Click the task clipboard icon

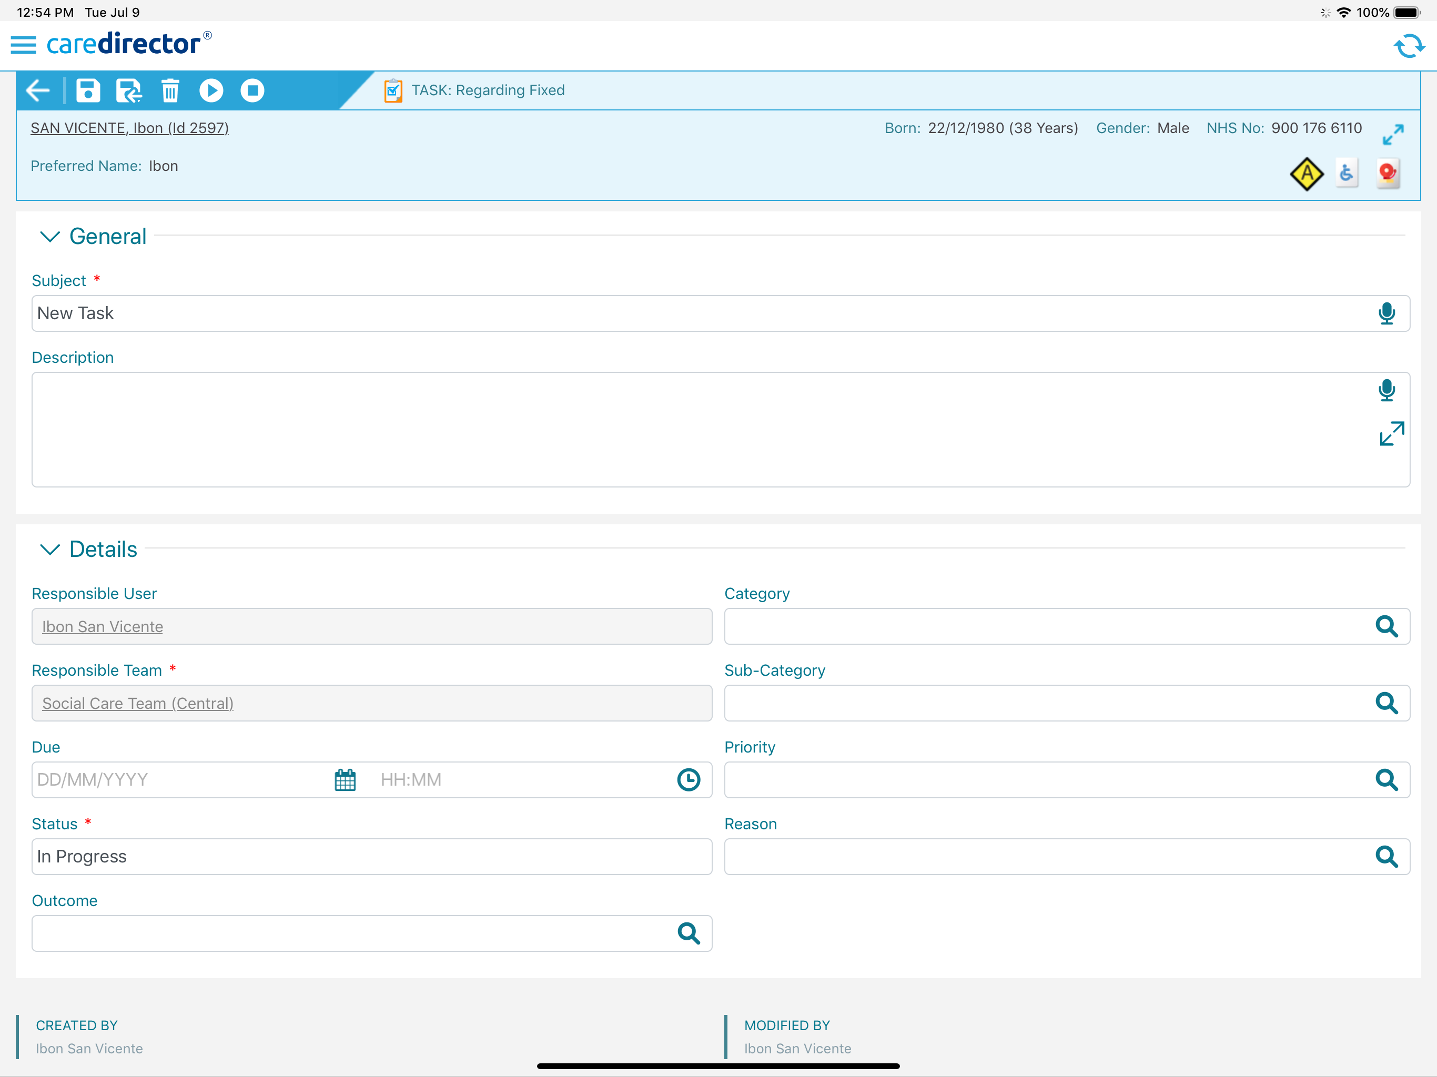point(393,90)
